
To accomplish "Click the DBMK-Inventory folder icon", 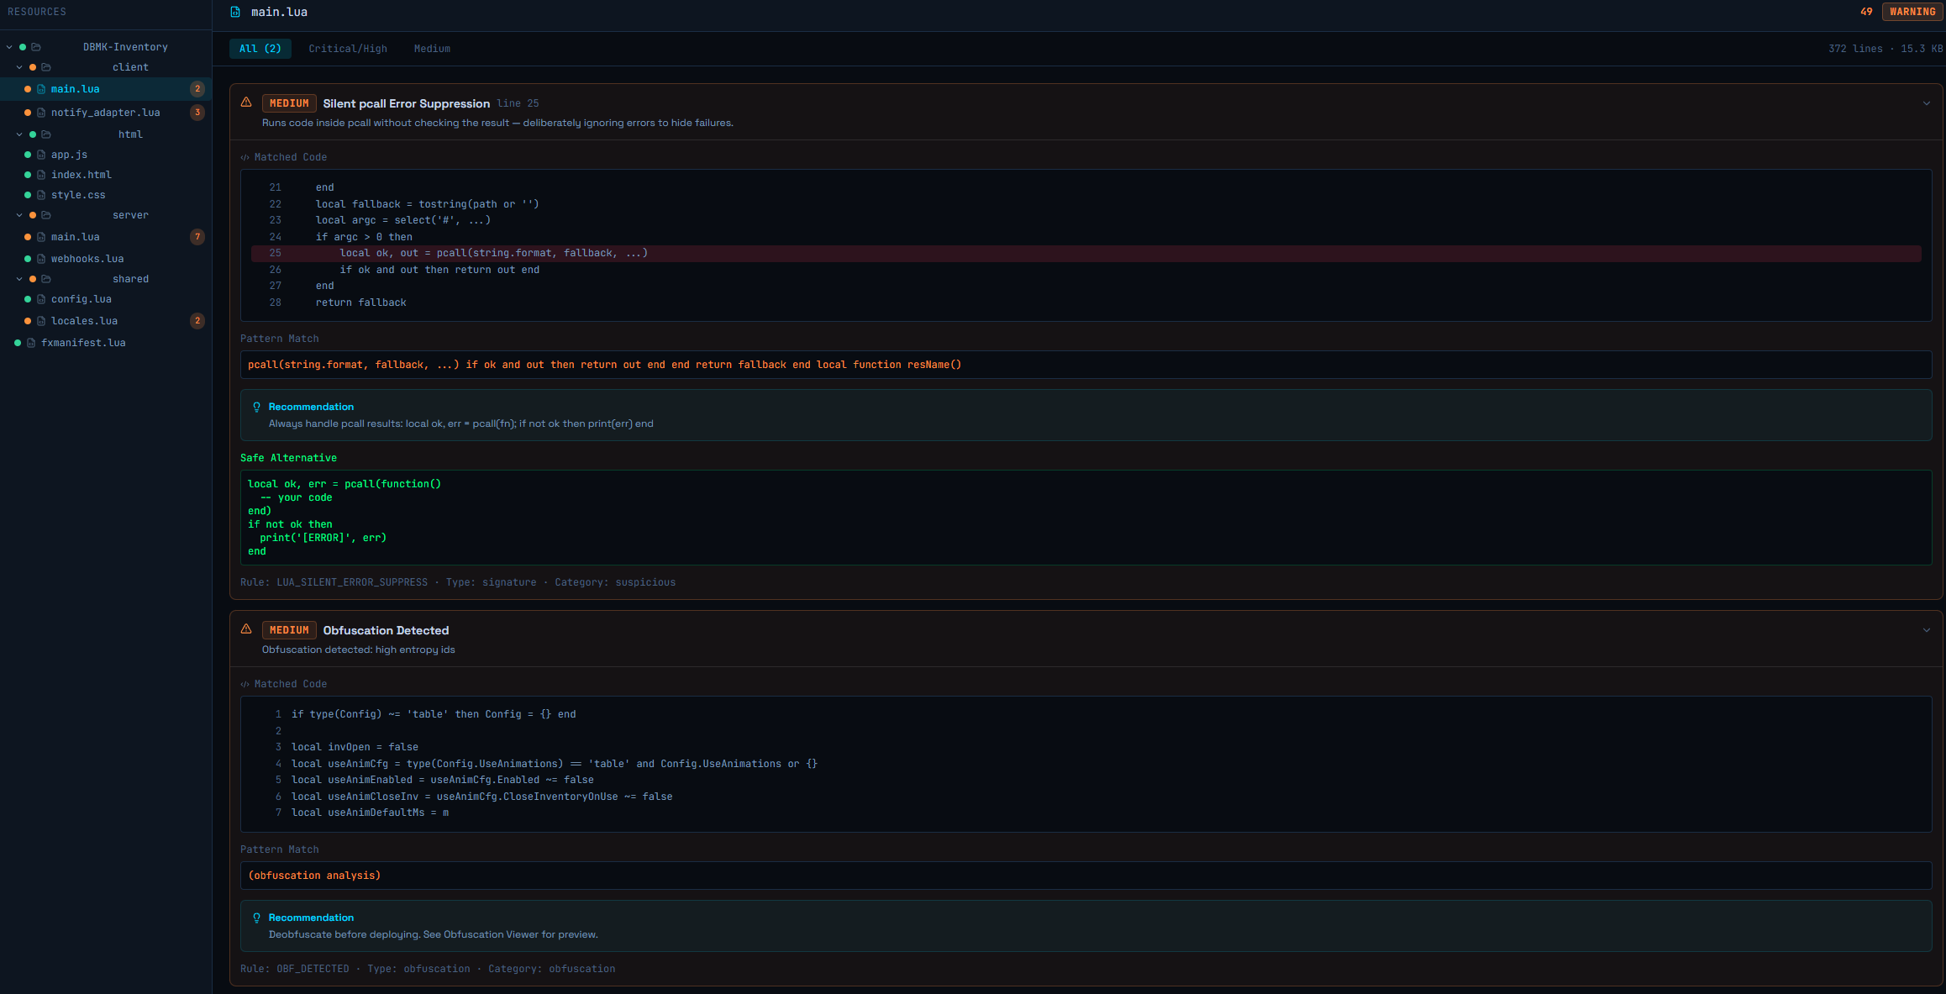I will (x=36, y=47).
